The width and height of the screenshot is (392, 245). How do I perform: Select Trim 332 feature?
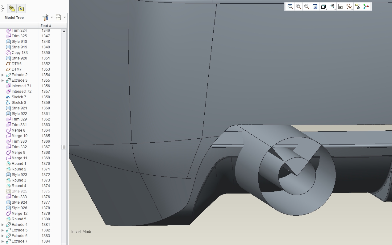click(x=19, y=147)
